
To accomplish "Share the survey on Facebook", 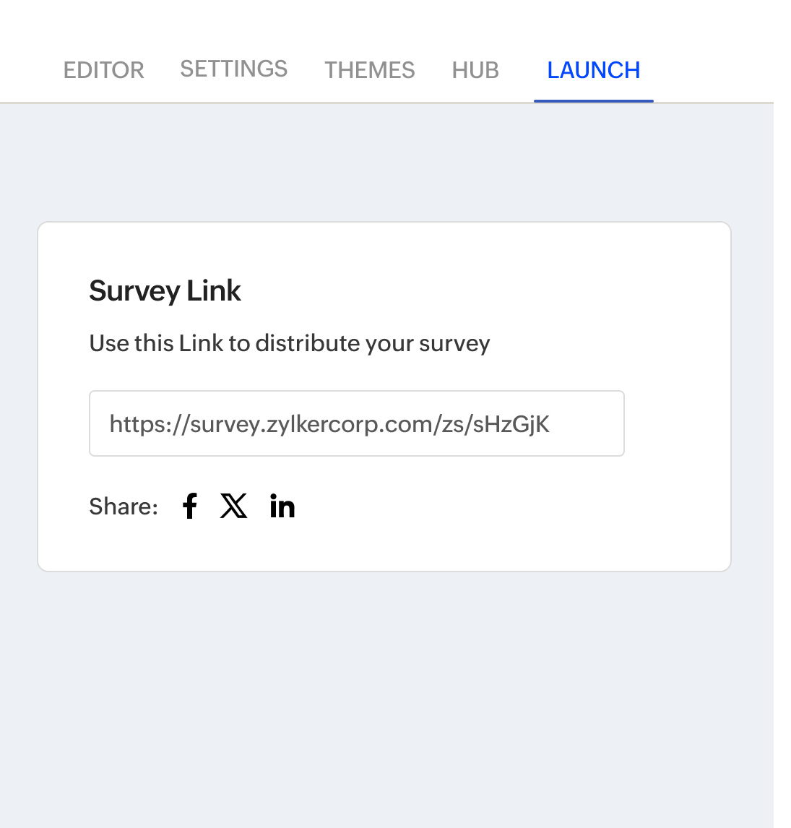I will [189, 506].
